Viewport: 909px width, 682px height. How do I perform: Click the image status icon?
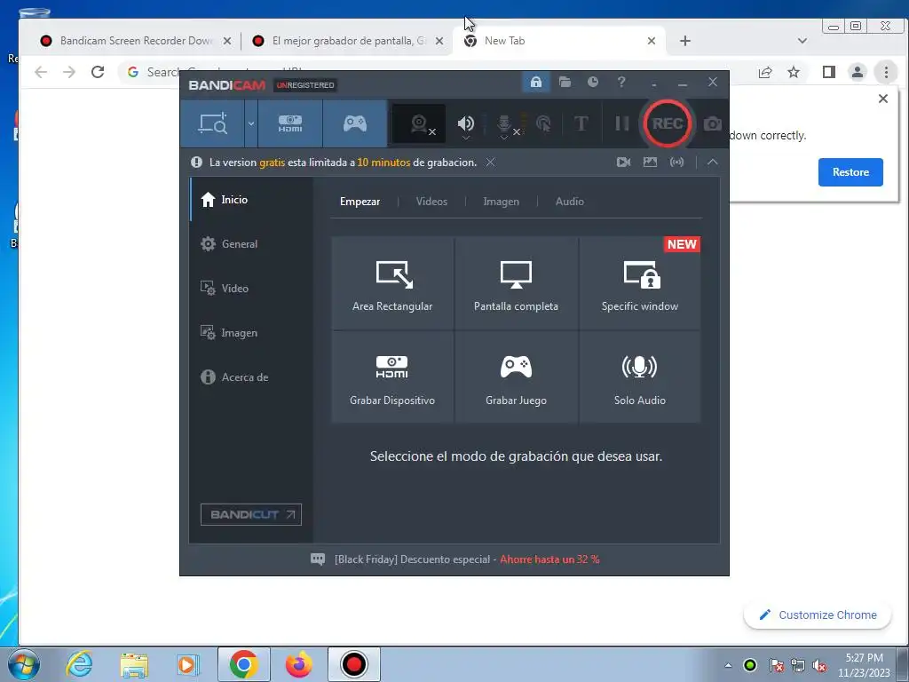650,163
